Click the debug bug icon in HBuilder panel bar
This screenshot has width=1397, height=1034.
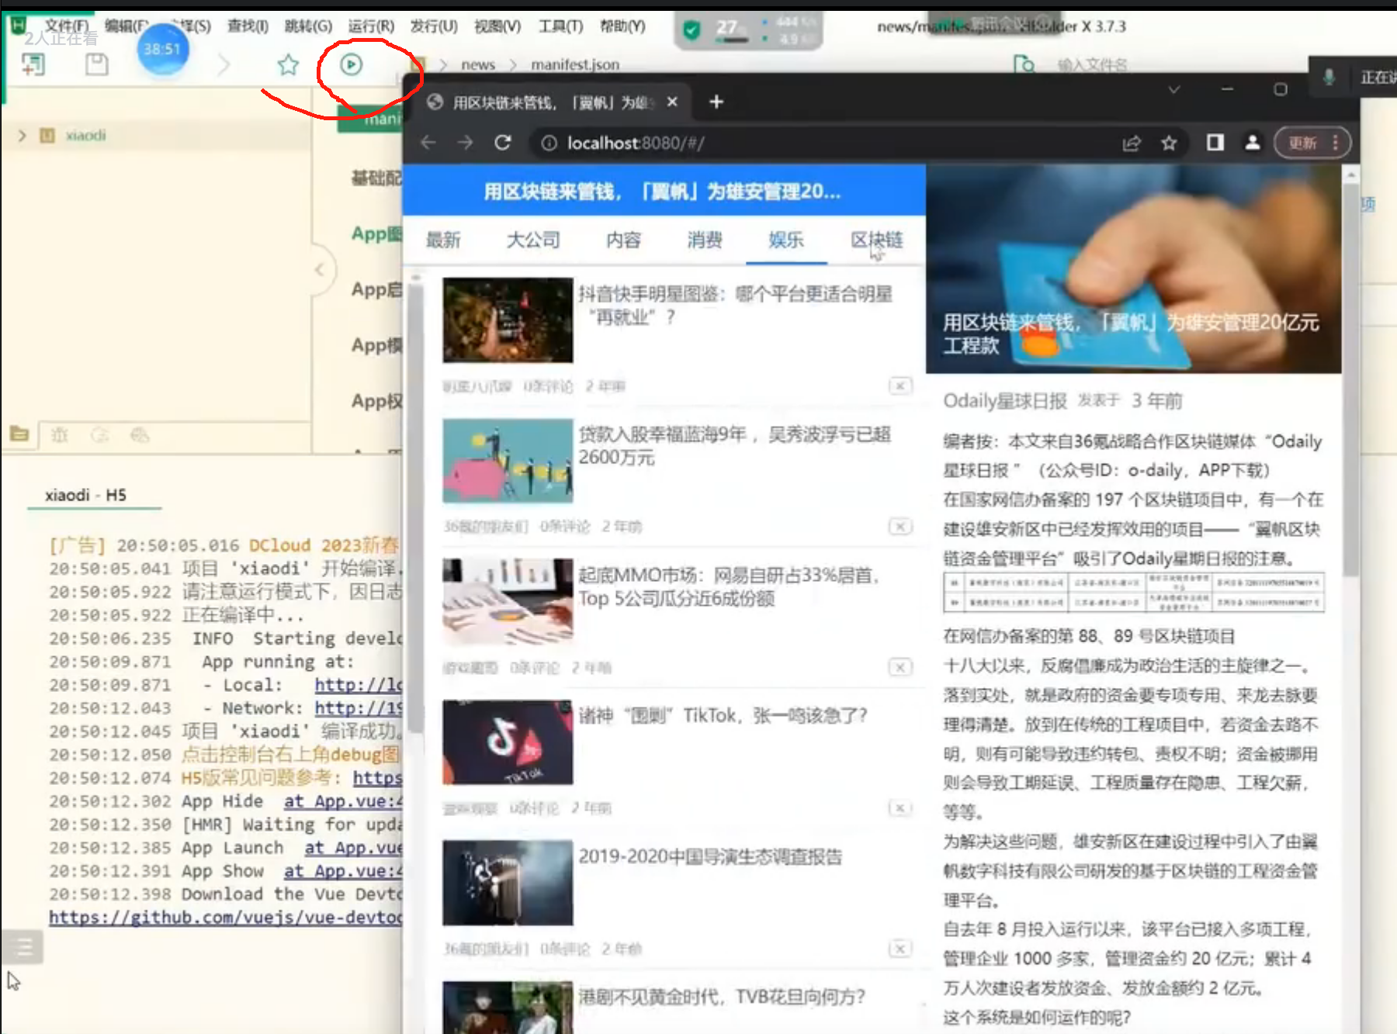click(60, 434)
